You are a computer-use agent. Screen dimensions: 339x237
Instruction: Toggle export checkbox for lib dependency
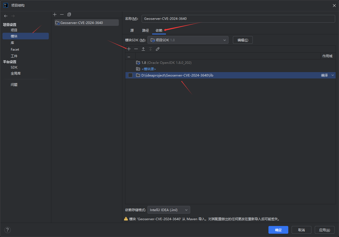(x=130, y=75)
